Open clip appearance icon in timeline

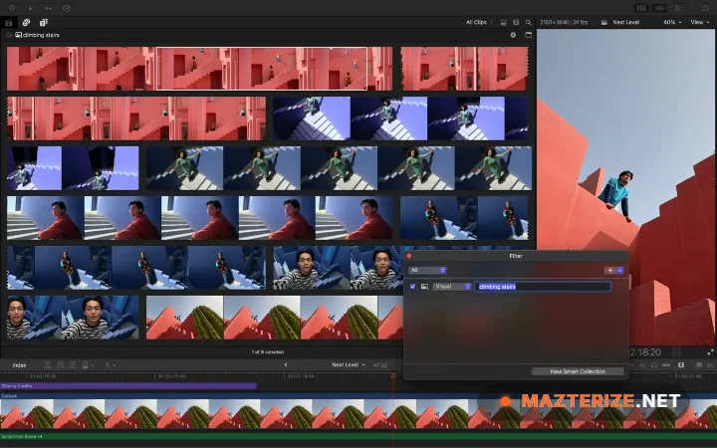point(681,365)
